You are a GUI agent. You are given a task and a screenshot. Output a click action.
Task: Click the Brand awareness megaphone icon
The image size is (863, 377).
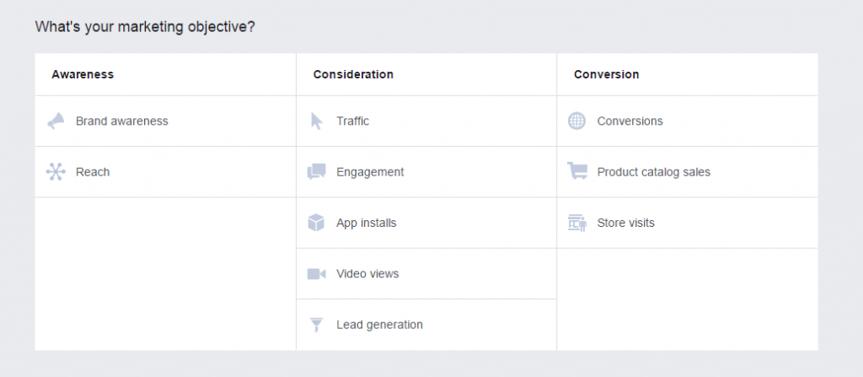pos(56,121)
